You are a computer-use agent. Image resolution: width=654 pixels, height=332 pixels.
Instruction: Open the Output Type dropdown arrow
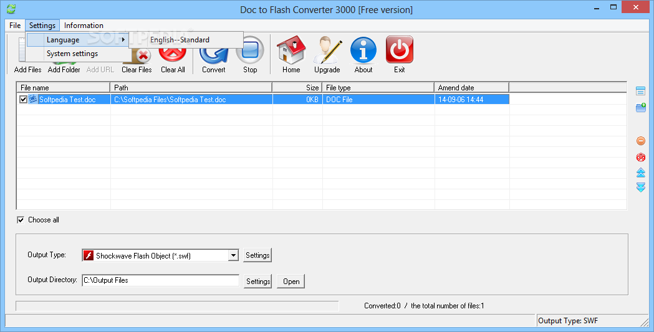pos(233,255)
